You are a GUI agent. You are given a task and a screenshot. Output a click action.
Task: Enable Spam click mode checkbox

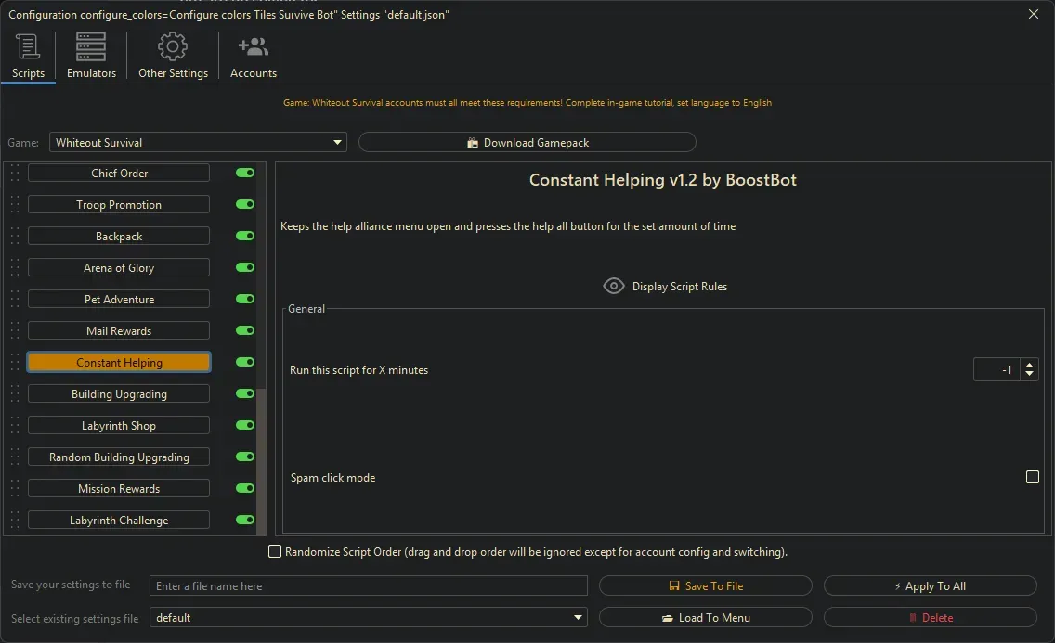tap(1033, 477)
